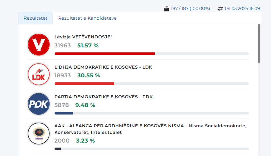This screenshot has height=156, width=271.
Task: Click the last-update arrows icon
Action: (x=220, y=9)
